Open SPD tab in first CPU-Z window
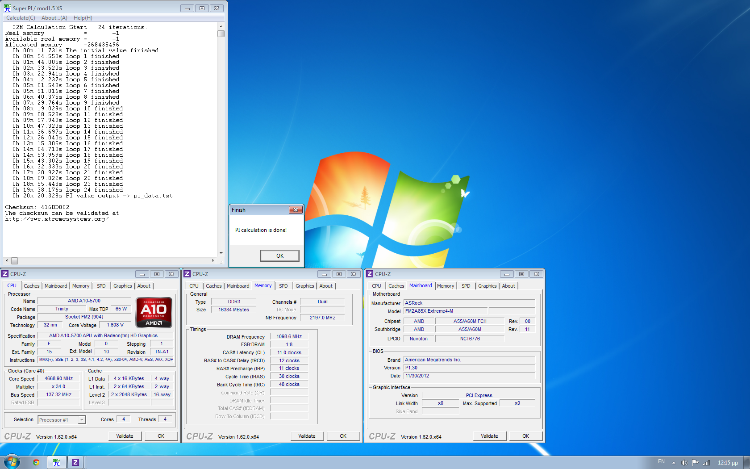Image resolution: width=750 pixels, height=469 pixels. pyautogui.click(x=101, y=286)
